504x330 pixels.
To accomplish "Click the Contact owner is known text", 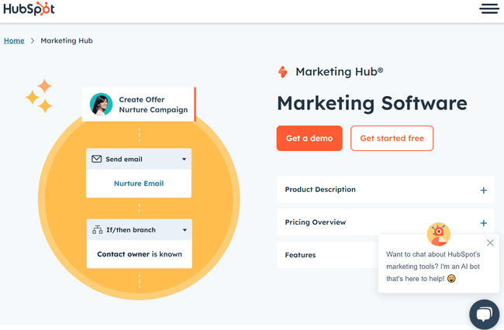I will [x=140, y=254].
